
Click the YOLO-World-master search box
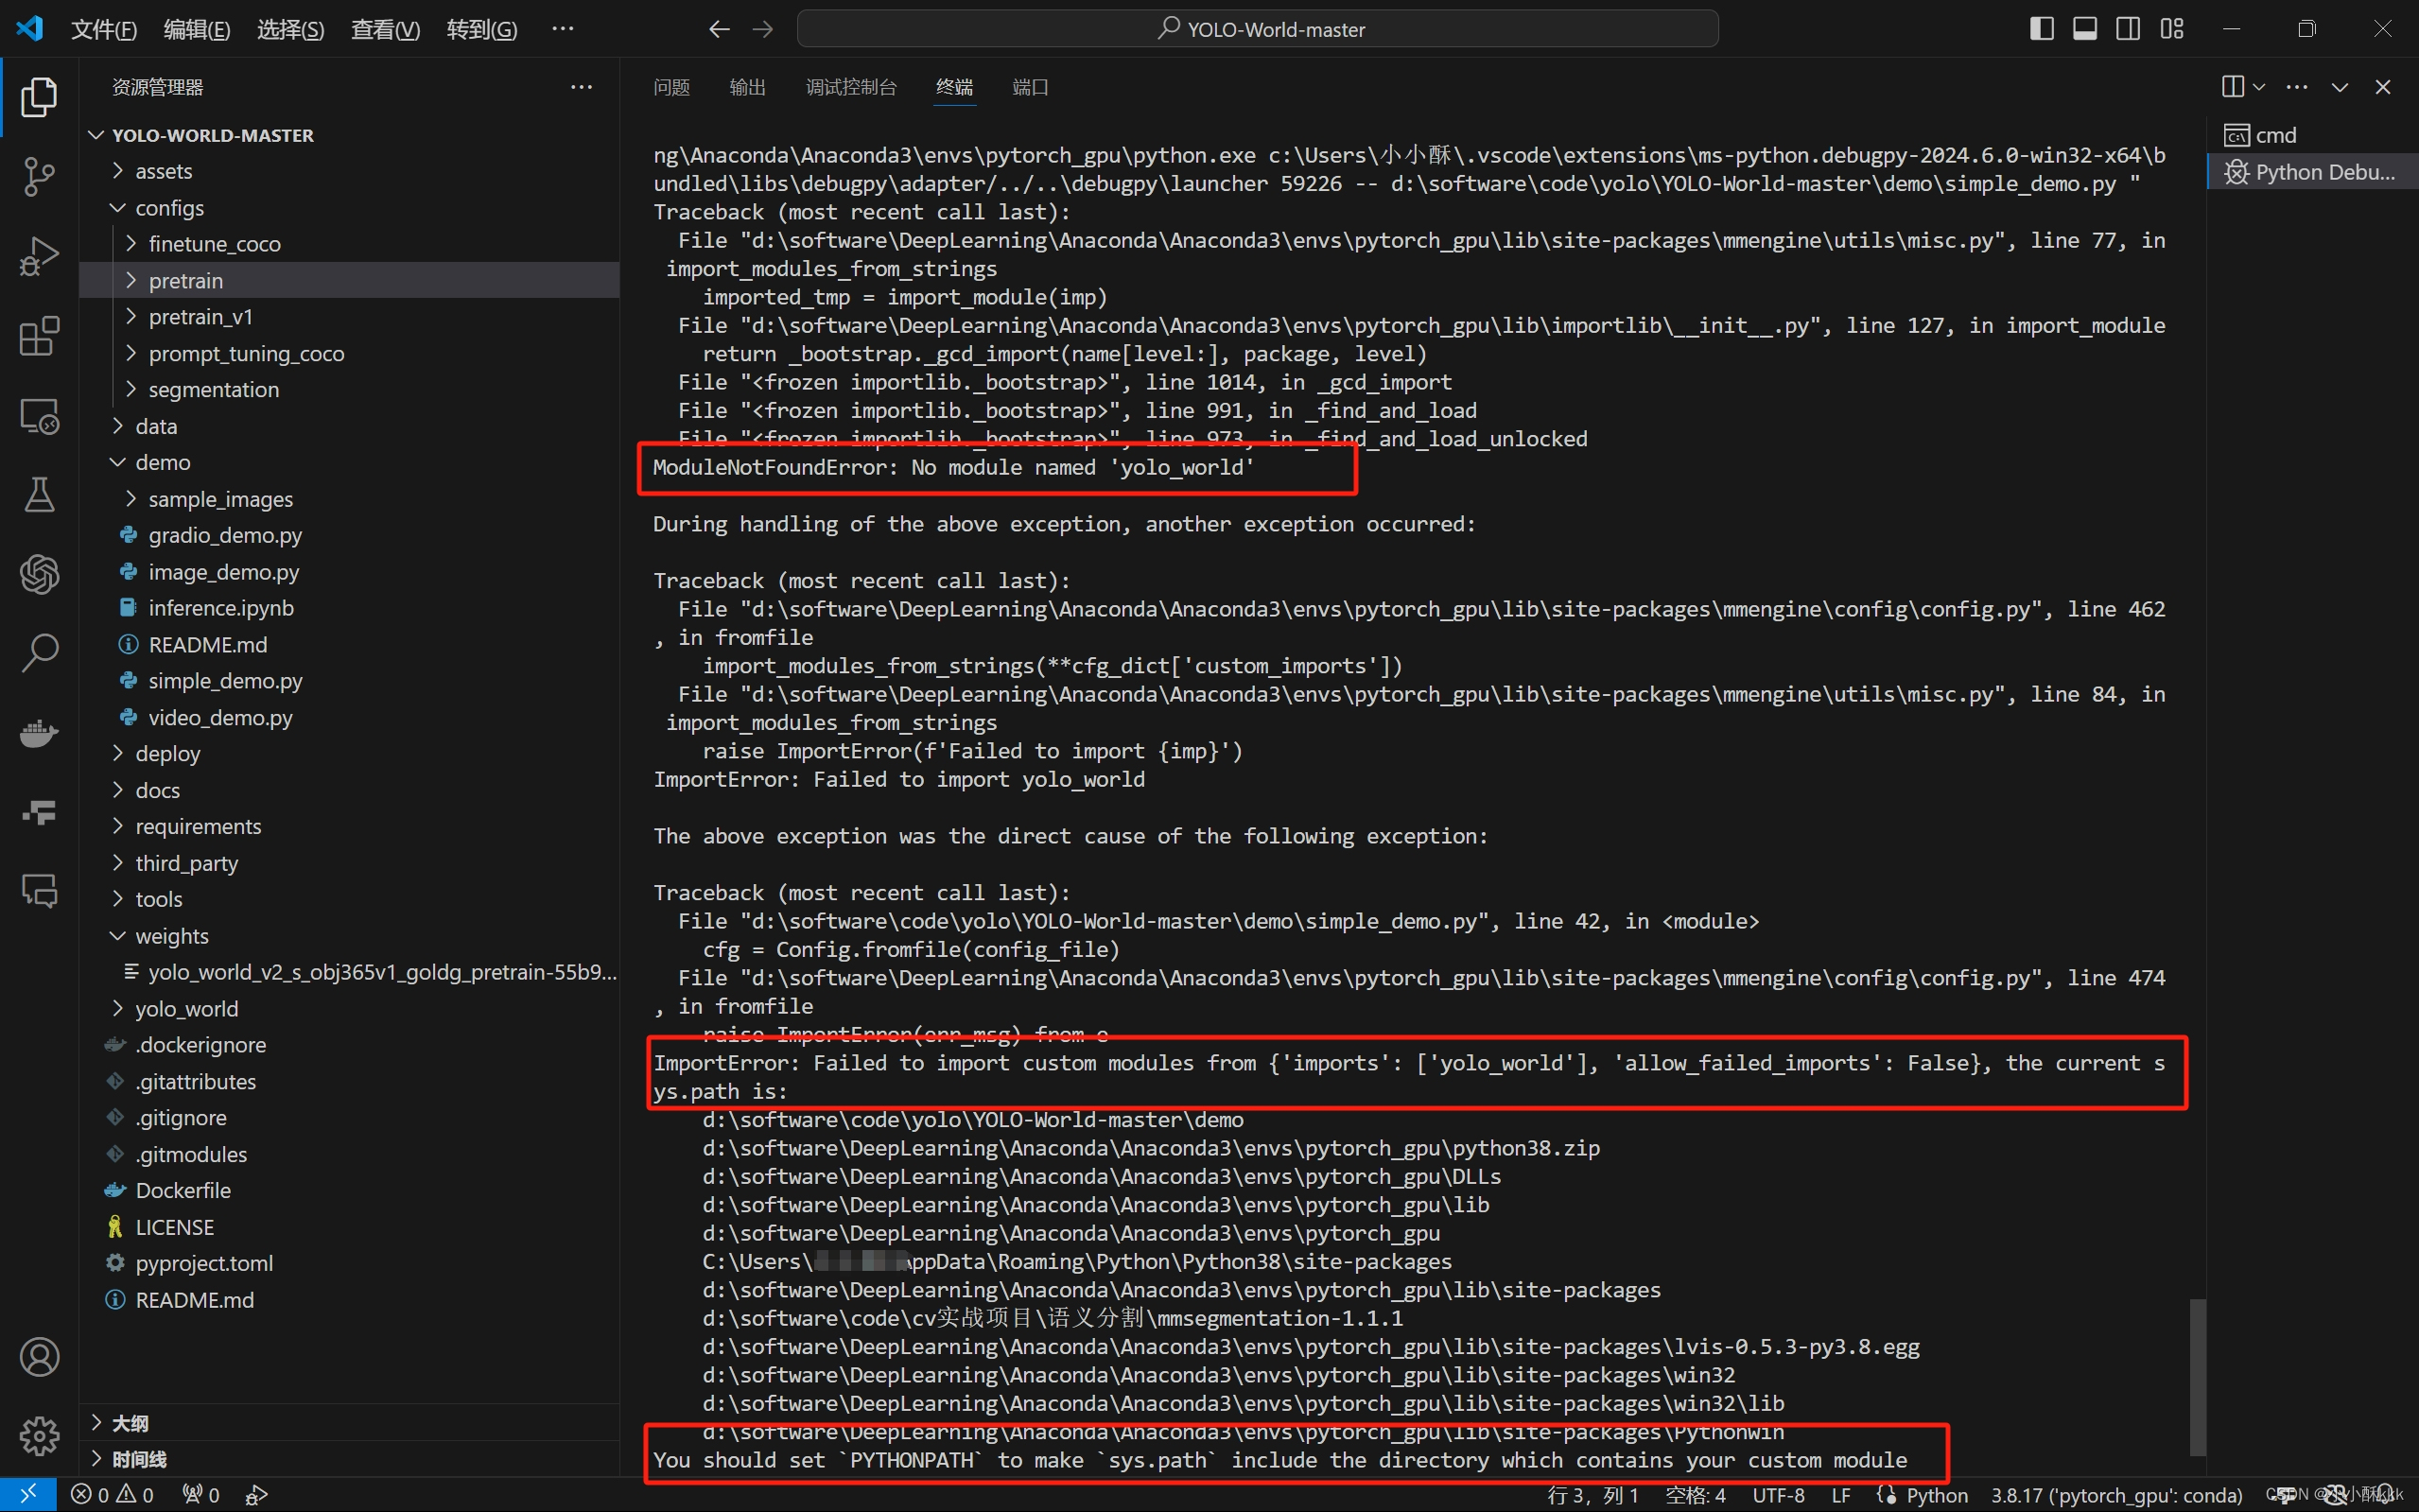coord(1257,29)
